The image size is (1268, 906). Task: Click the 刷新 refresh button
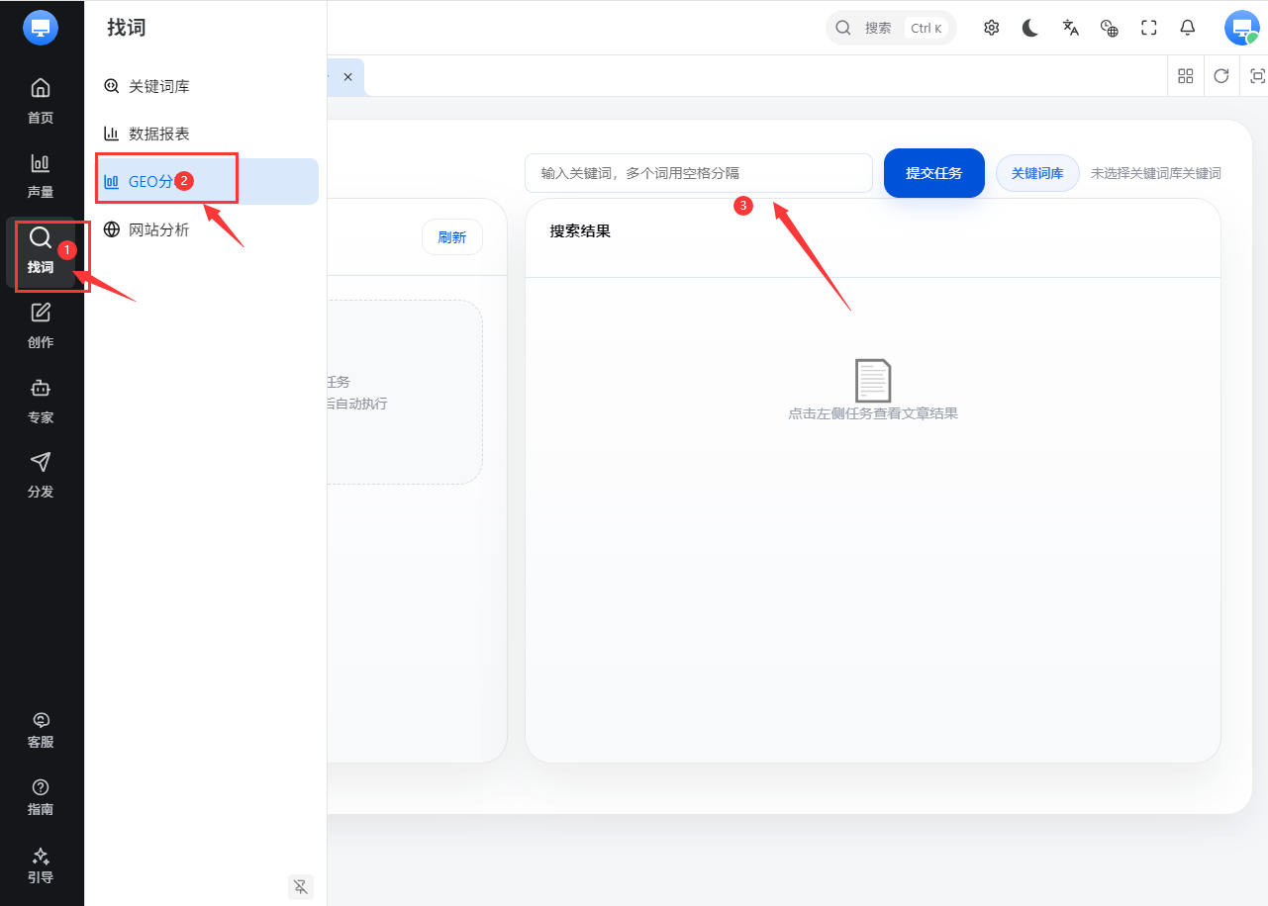[x=451, y=237]
